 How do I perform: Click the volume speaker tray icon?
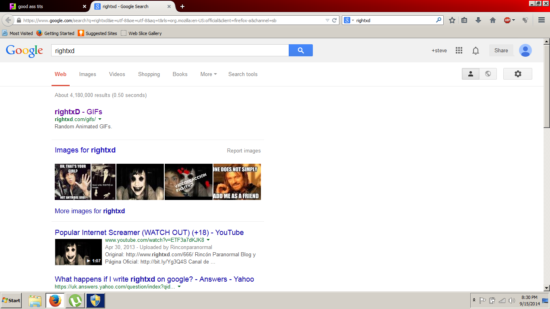coord(512,301)
